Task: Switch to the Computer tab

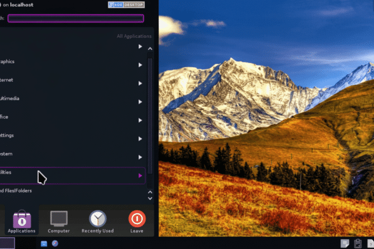Action: click(58, 222)
